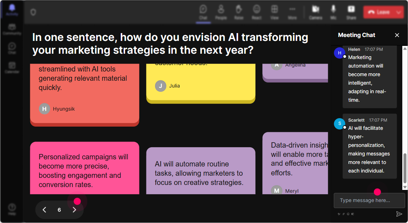Click the chat scrollbar down arrow
This screenshot has height=223, width=408.
click(405, 187)
